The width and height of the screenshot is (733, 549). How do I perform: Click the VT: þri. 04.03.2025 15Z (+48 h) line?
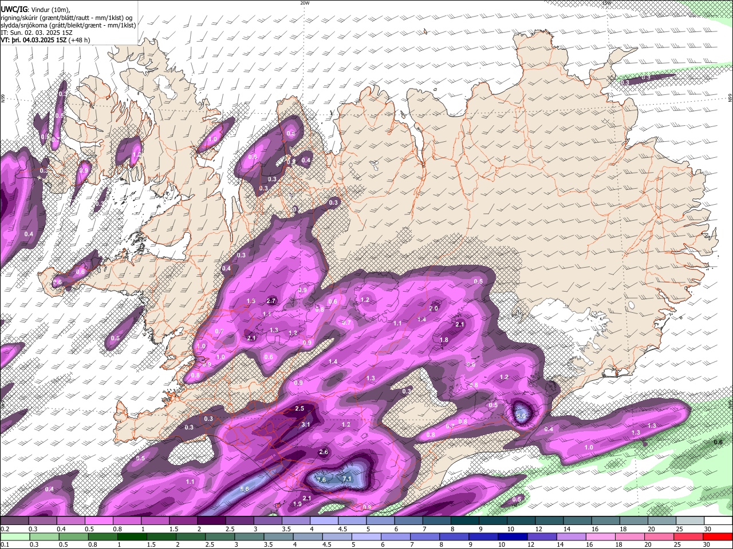pos(45,40)
